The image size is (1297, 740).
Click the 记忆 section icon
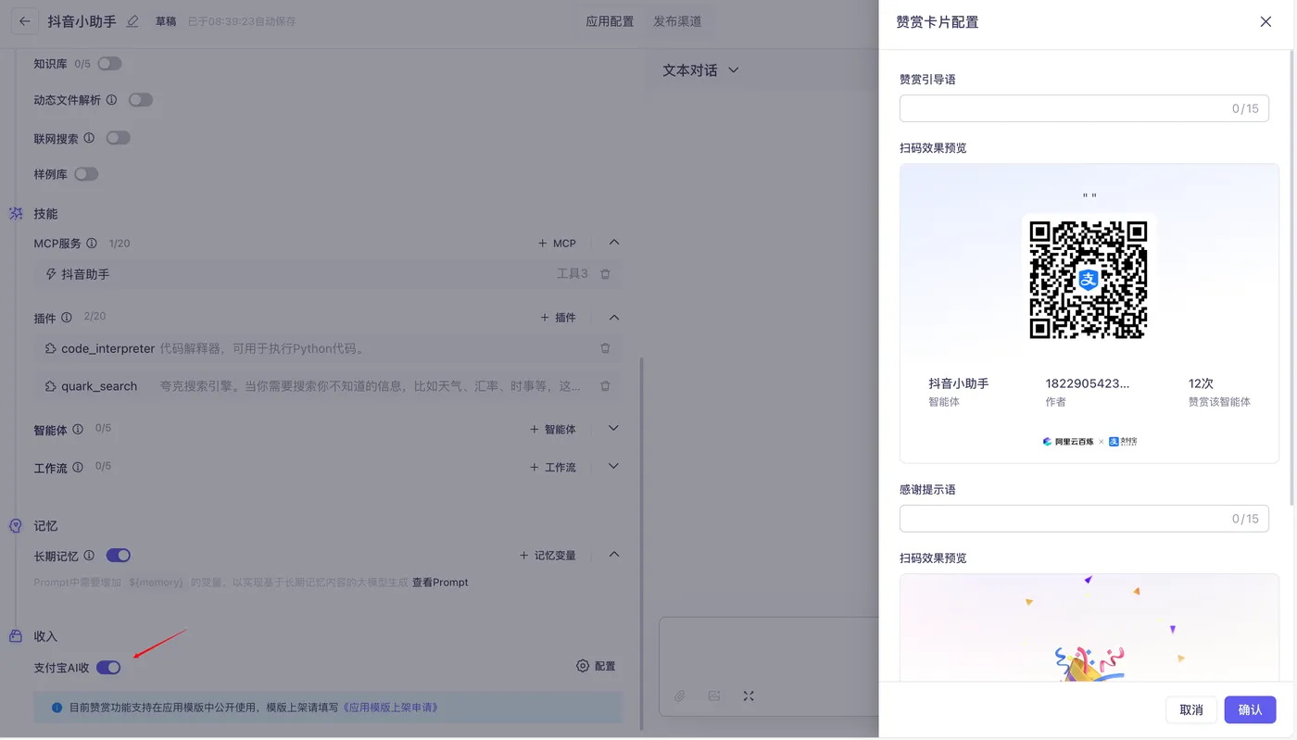16,525
